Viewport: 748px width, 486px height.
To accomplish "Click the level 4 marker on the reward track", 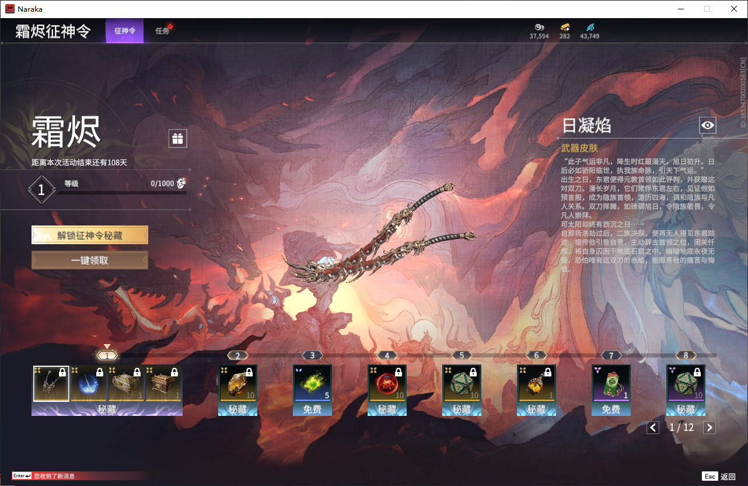I will click(387, 355).
